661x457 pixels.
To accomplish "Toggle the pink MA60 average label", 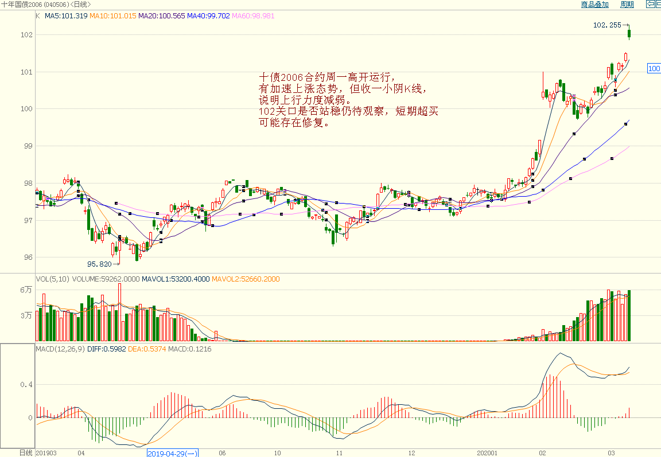I will [253, 16].
